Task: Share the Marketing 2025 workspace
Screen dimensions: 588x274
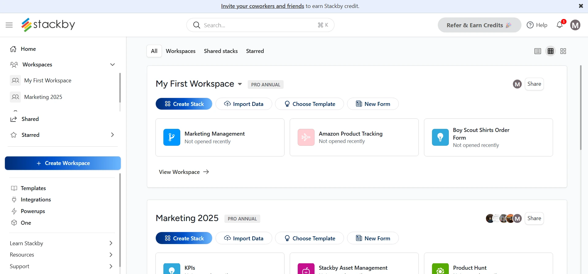Action: click(x=534, y=219)
